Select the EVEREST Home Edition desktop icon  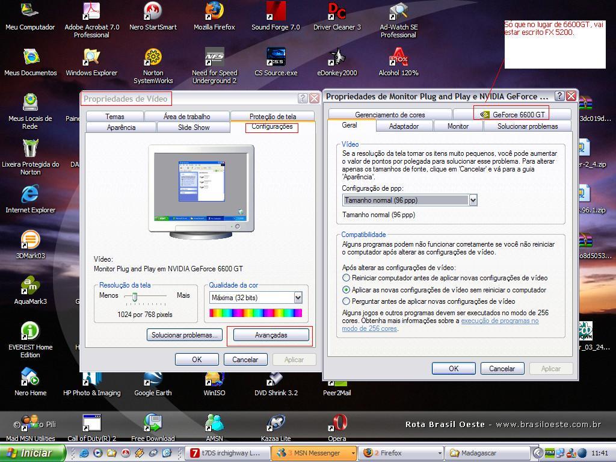[30, 340]
